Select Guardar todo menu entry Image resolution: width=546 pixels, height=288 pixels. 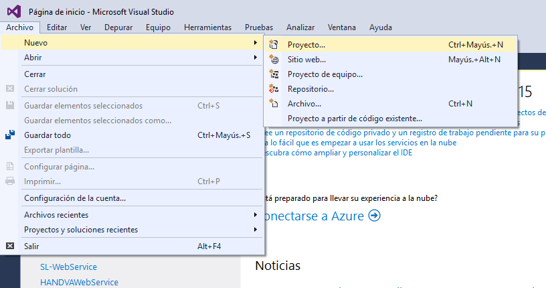point(132,135)
